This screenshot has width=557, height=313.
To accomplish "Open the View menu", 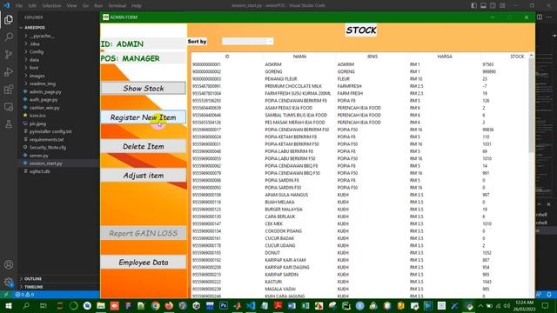I will point(71,6).
